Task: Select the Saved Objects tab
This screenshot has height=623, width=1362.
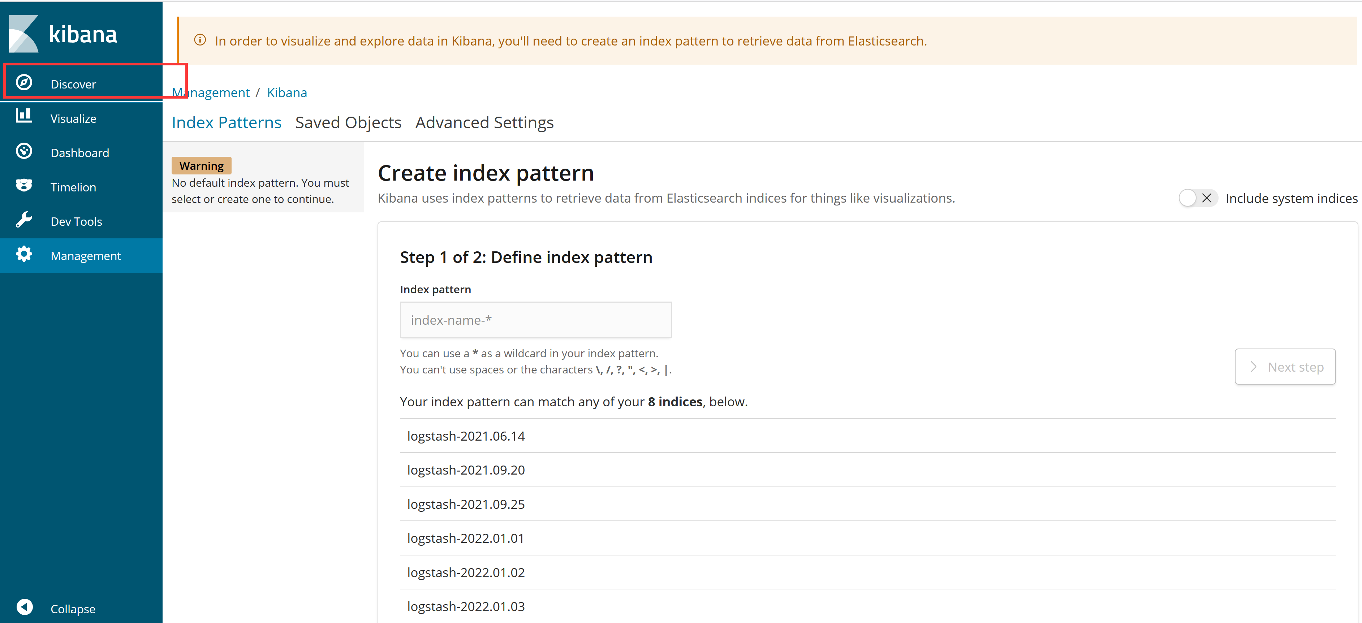Action: coord(348,122)
